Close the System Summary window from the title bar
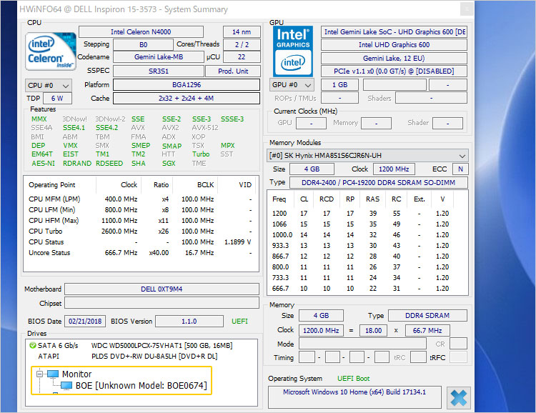Image resolution: width=536 pixels, height=413 pixels. click(x=467, y=9)
